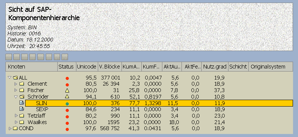Select the ALL tree node label
The image size is (298, 137).
click(x=23, y=78)
